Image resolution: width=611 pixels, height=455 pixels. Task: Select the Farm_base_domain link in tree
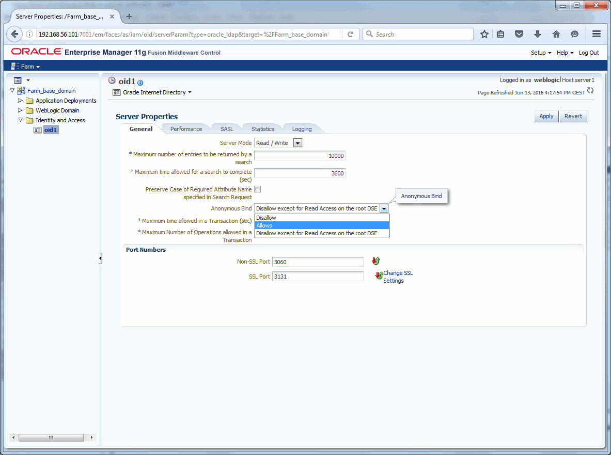point(52,91)
